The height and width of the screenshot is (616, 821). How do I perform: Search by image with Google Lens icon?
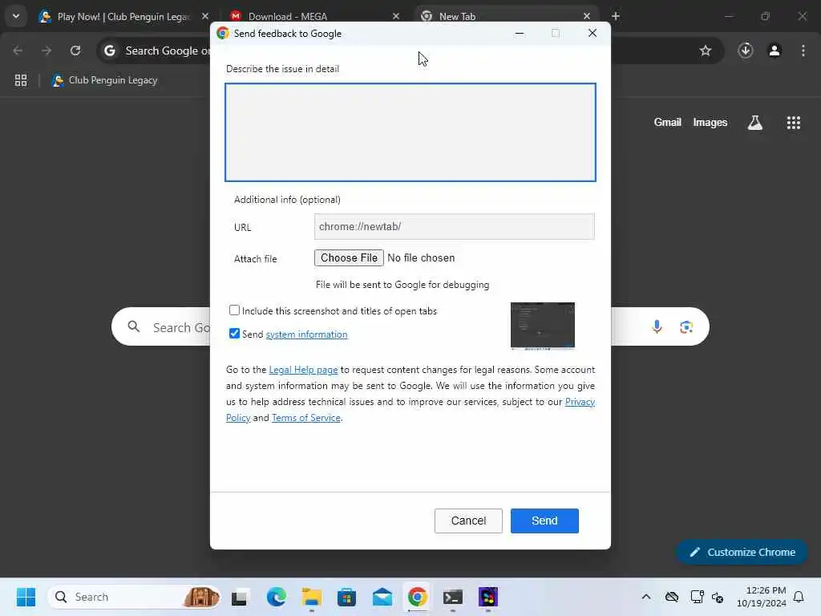pos(686,327)
